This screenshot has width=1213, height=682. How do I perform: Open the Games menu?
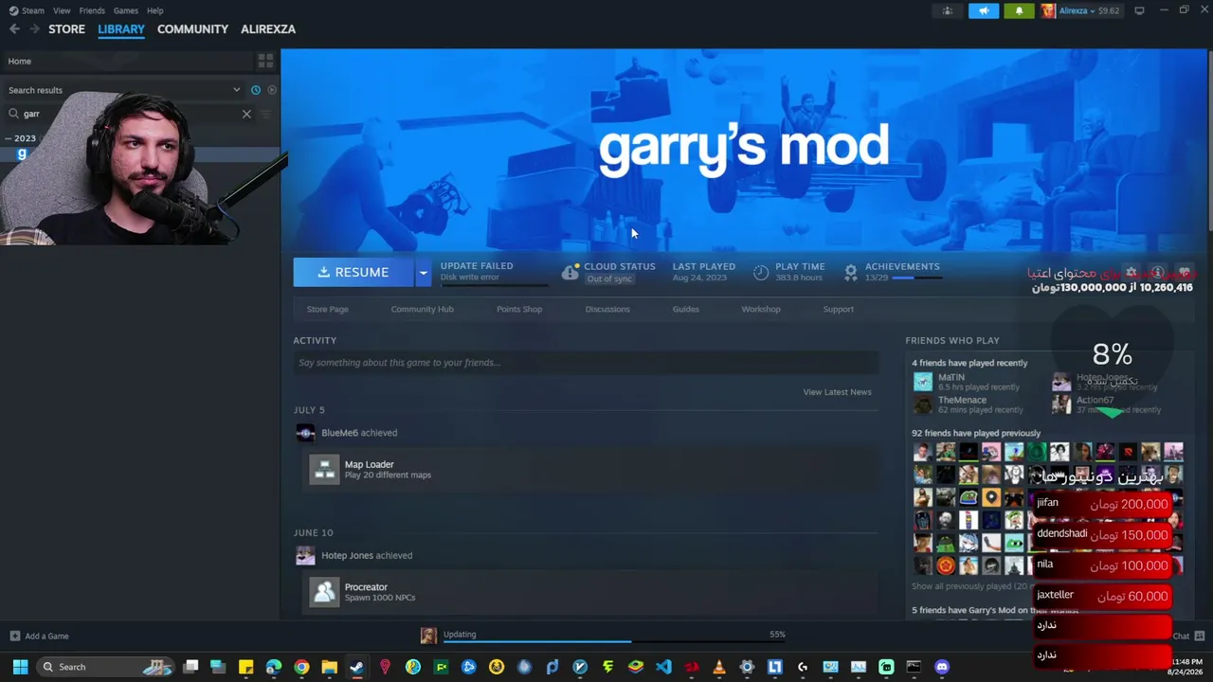(126, 10)
